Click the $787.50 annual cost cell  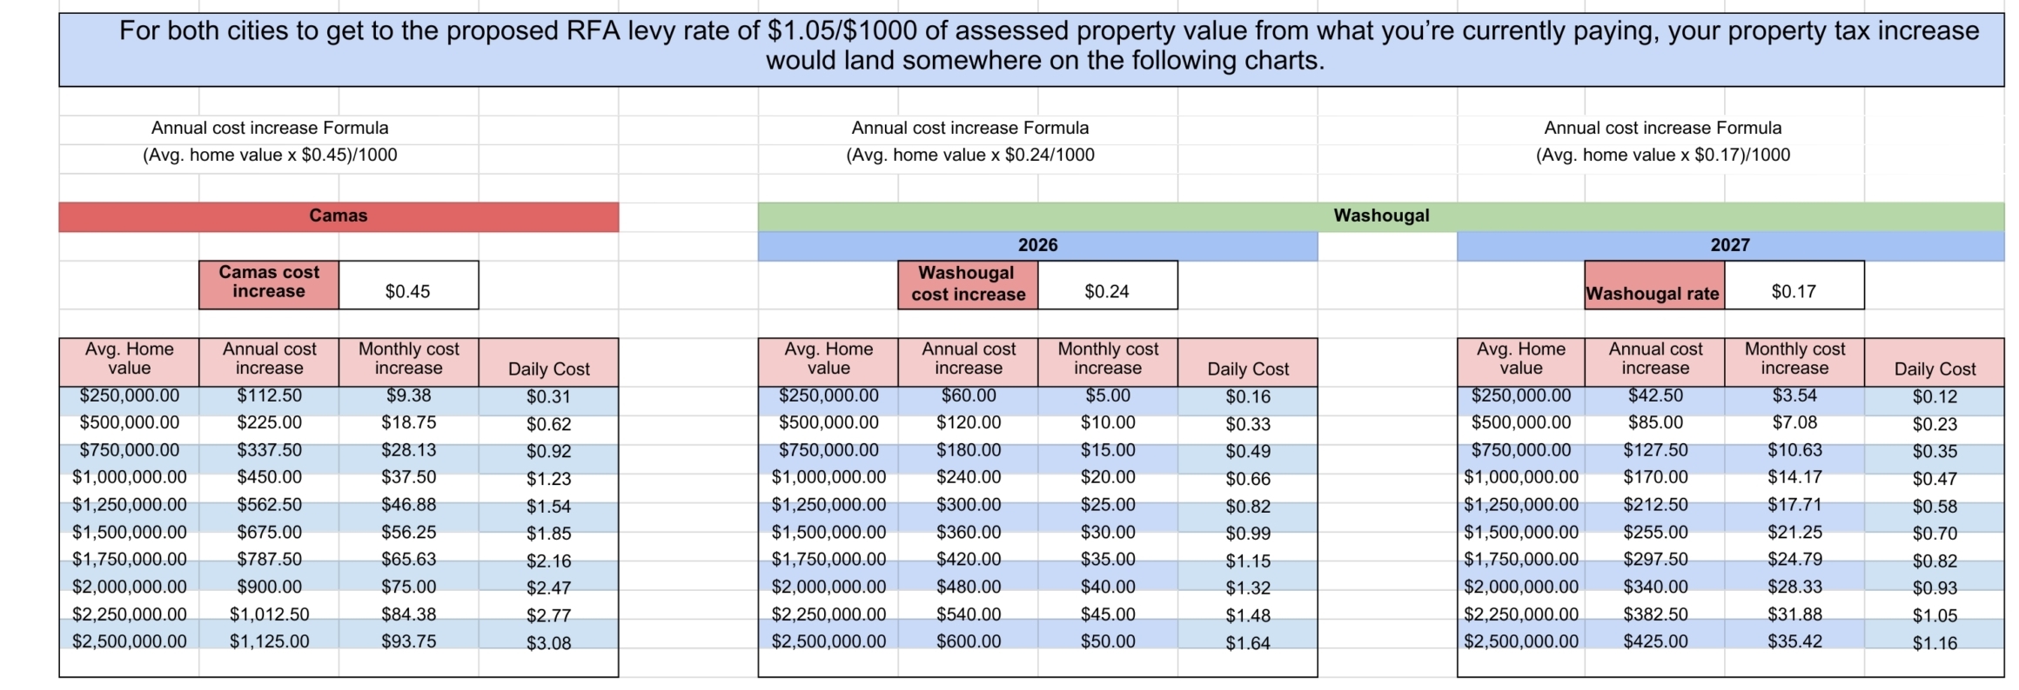[270, 560]
